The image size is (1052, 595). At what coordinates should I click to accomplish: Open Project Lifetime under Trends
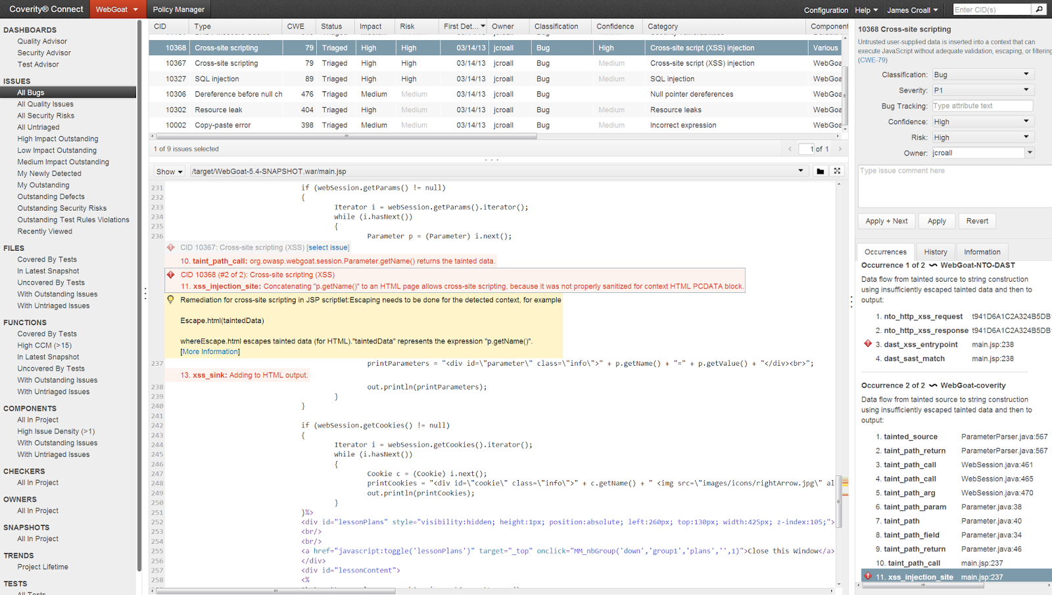tap(43, 567)
